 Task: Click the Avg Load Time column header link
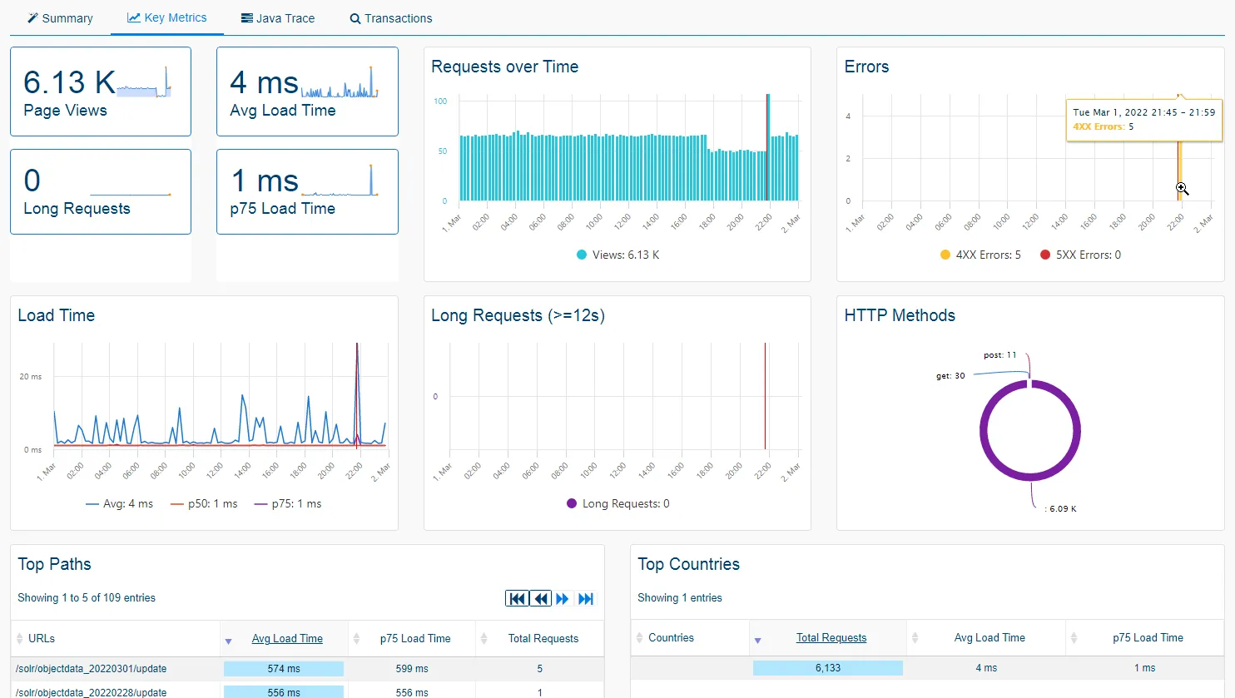point(287,639)
